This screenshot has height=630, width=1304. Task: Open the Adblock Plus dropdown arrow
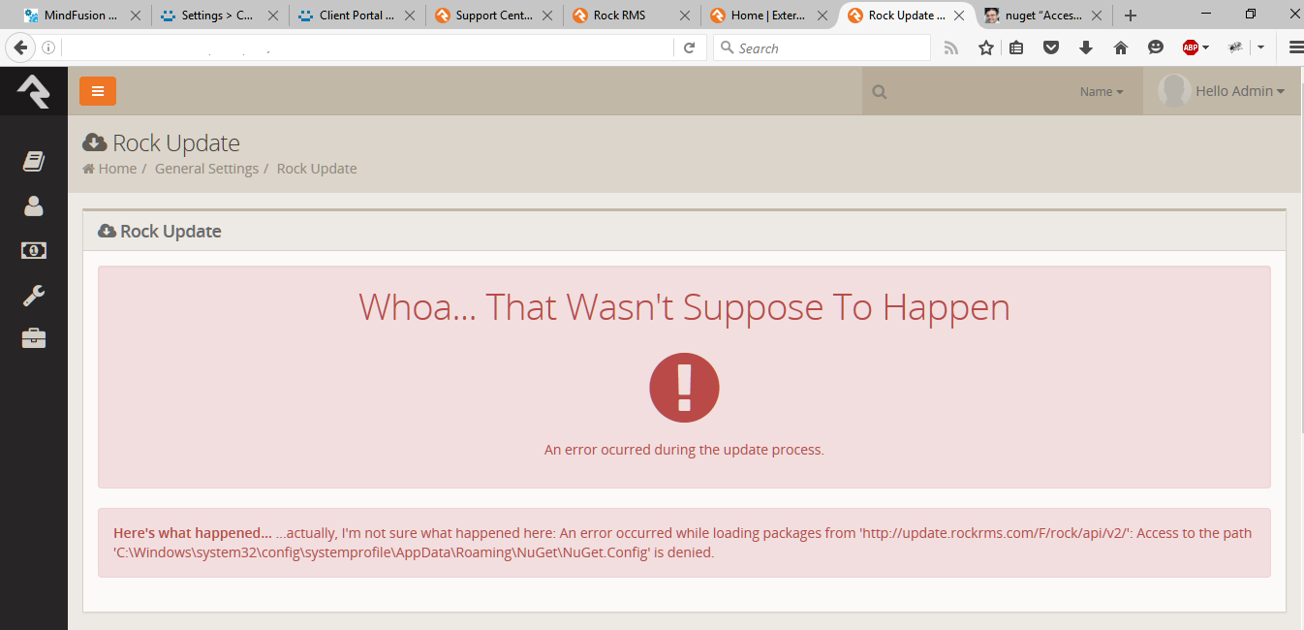tap(1206, 47)
